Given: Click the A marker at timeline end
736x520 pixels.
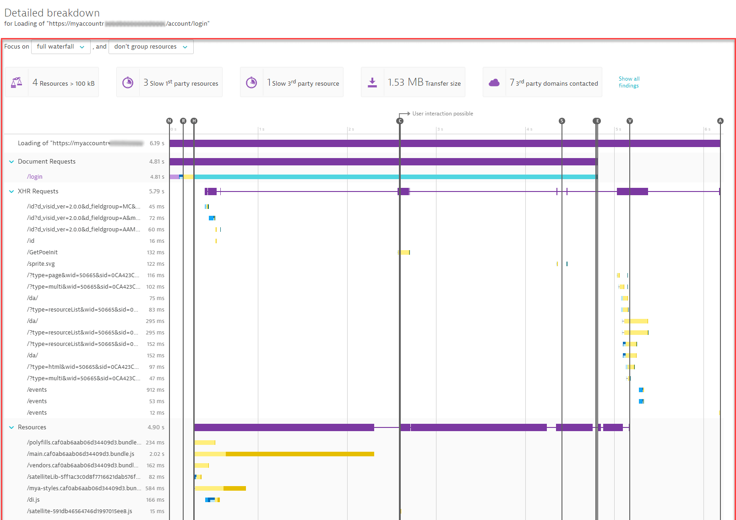Looking at the screenshot, I should click(720, 121).
